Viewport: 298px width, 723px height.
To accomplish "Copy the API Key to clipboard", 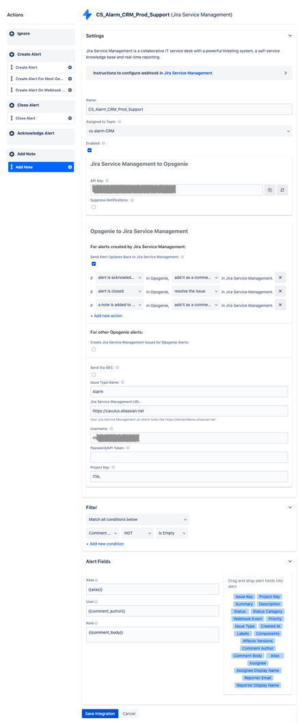I will click(270, 190).
